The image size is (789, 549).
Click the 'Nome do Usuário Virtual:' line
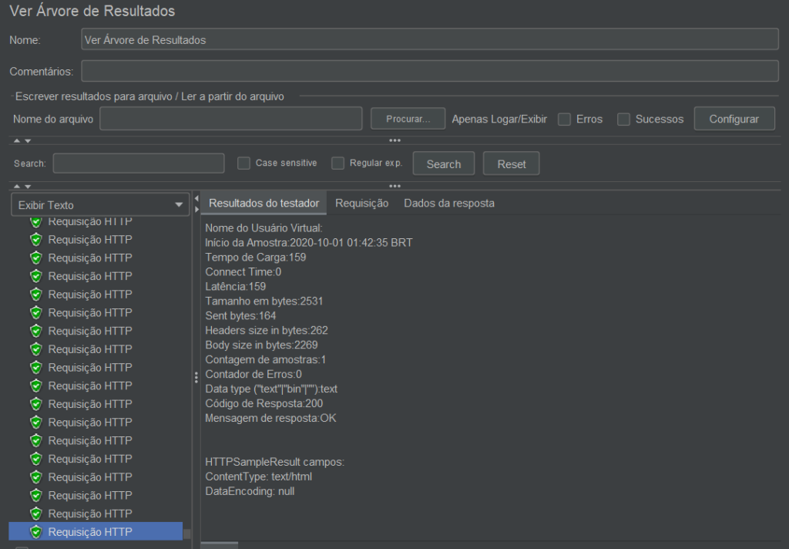tap(264, 228)
